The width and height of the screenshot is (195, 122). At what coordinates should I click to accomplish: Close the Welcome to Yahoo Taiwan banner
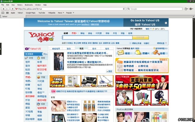[166, 23]
